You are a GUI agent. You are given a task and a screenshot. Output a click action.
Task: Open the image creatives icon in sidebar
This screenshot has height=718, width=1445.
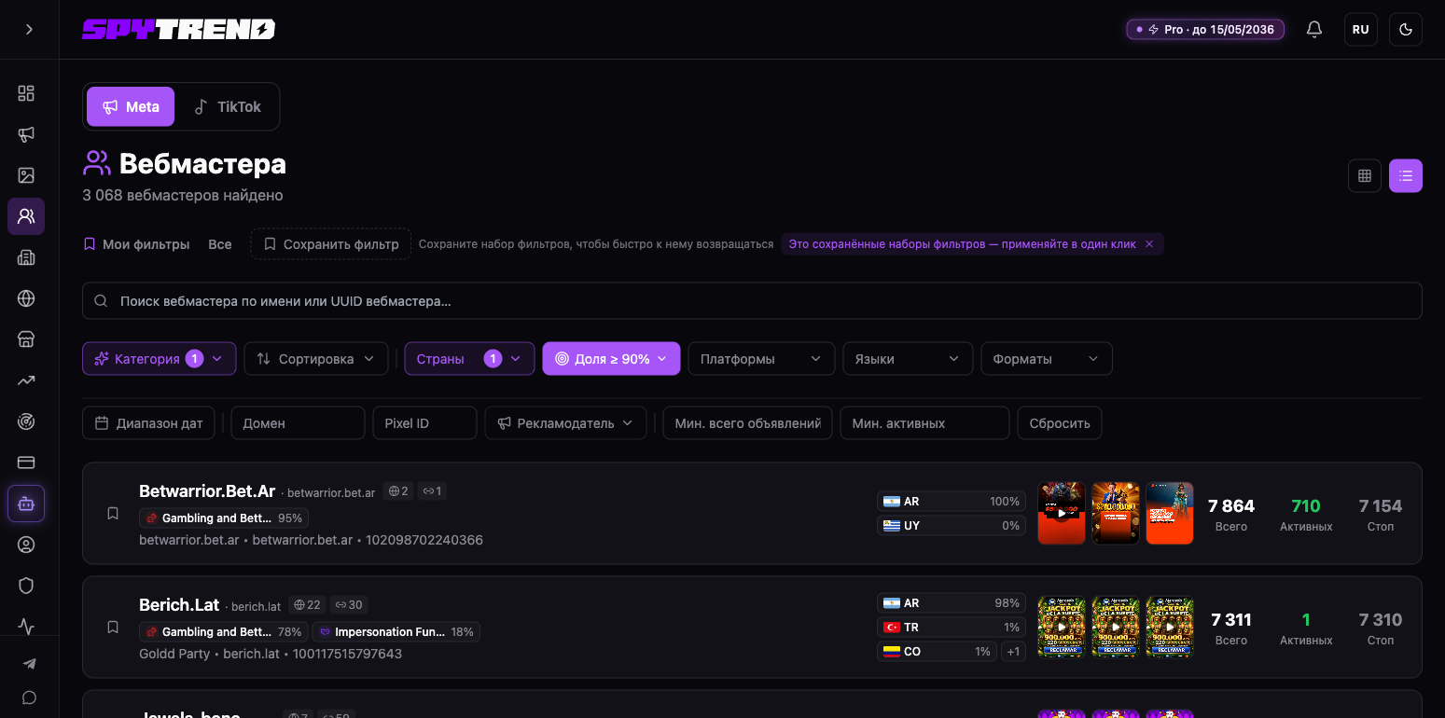[x=26, y=175]
